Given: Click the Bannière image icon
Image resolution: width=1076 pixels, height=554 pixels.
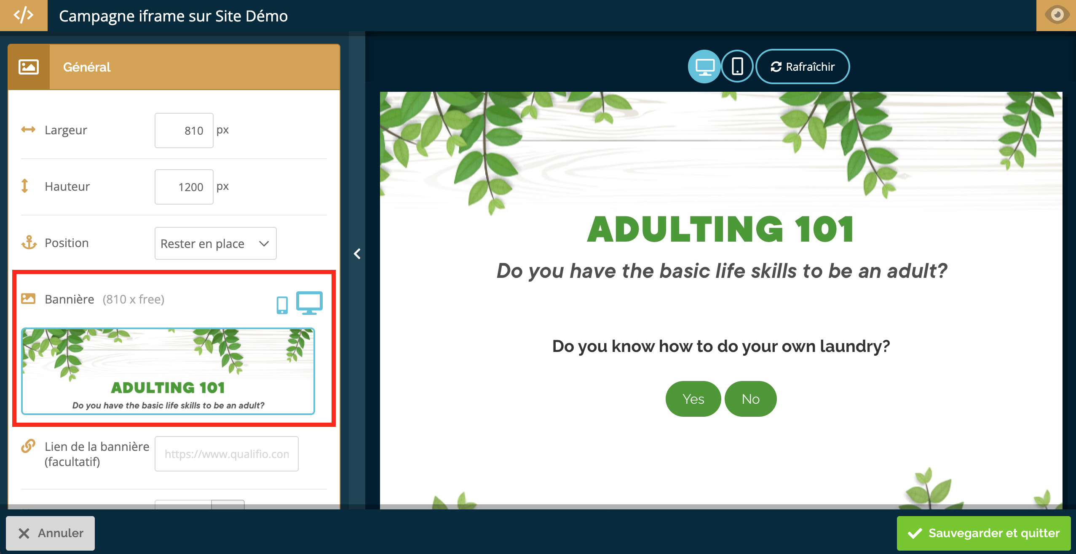Looking at the screenshot, I should (28, 298).
